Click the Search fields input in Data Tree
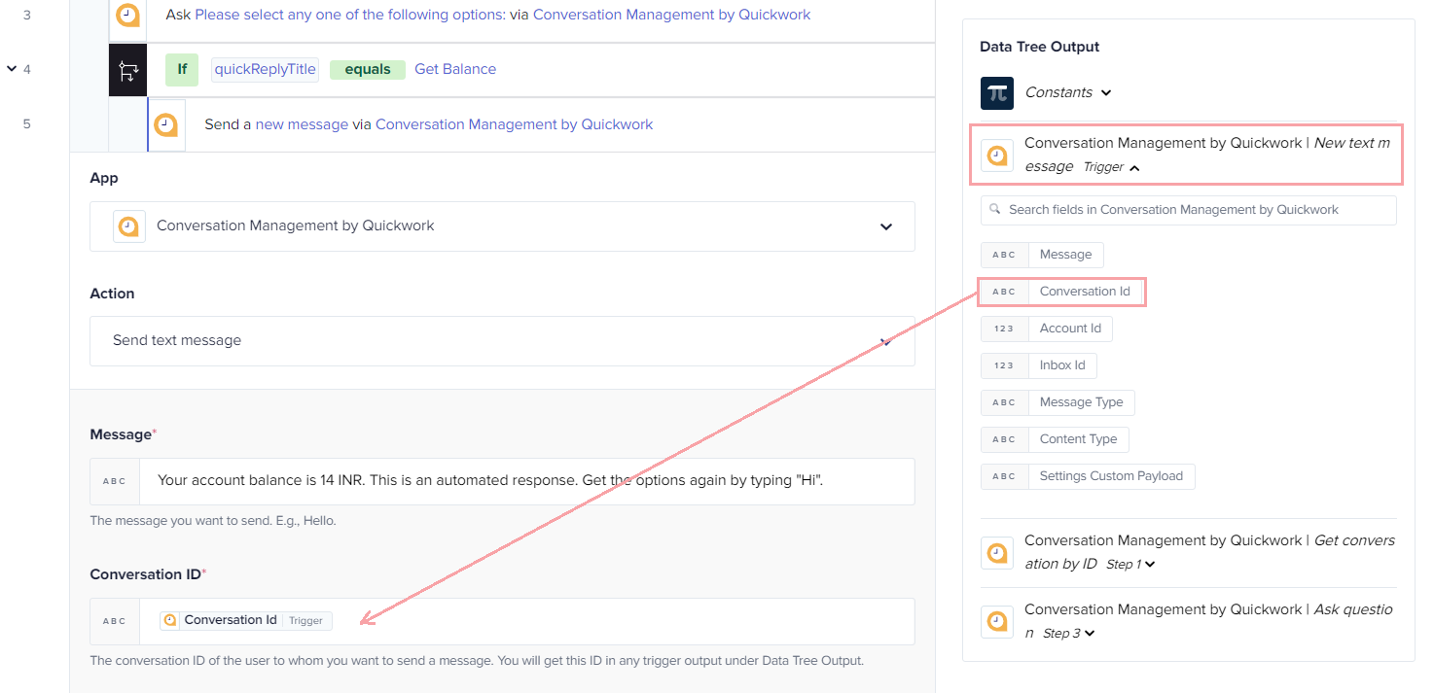The image size is (1434, 693). pos(1189,210)
